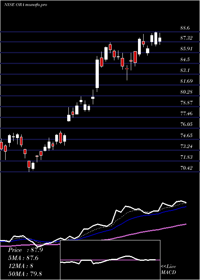Click the 81.69 price axis label
This screenshot has width=200, height=280.
coord(186,81)
